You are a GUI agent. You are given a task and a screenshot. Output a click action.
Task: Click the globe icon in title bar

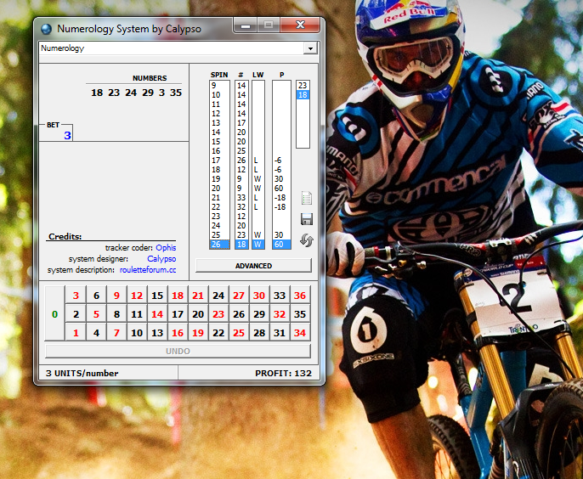(x=47, y=29)
